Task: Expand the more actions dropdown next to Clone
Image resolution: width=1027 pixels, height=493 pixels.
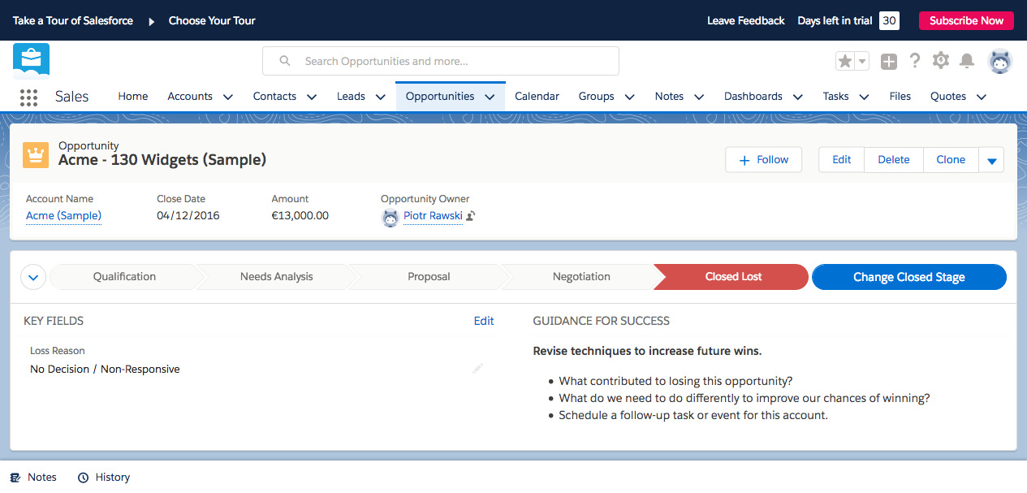Action: [x=991, y=160]
